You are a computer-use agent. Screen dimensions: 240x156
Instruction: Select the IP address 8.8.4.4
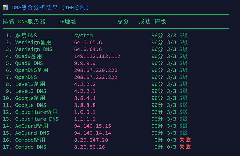point(85,98)
